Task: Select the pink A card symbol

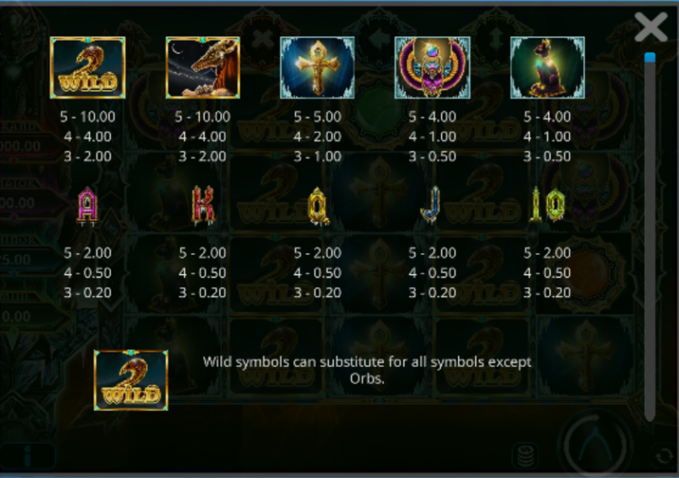Action: click(x=88, y=206)
